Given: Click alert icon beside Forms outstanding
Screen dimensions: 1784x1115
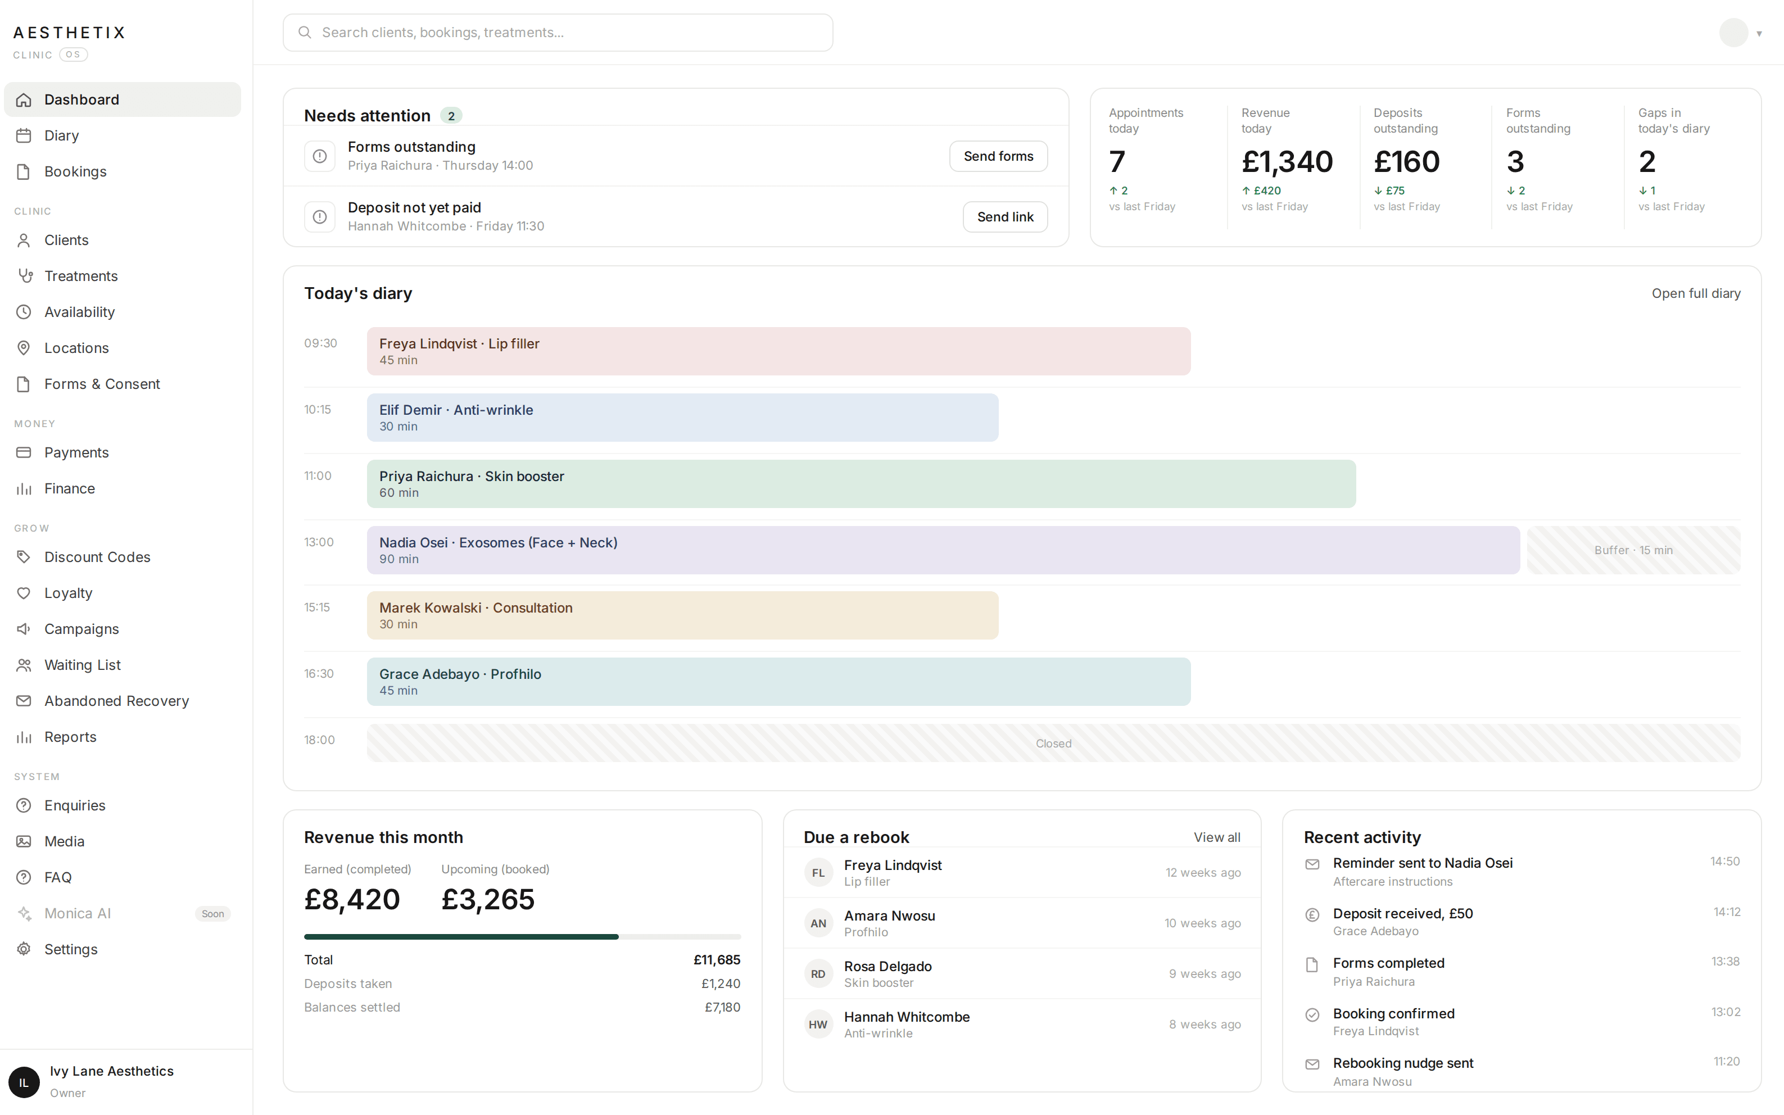Looking at the screenshot, I should point(319,156).
